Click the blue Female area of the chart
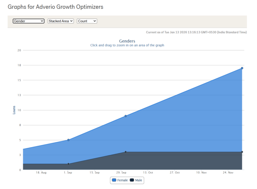This screenshot has height=189, width=257. [171, 124]
